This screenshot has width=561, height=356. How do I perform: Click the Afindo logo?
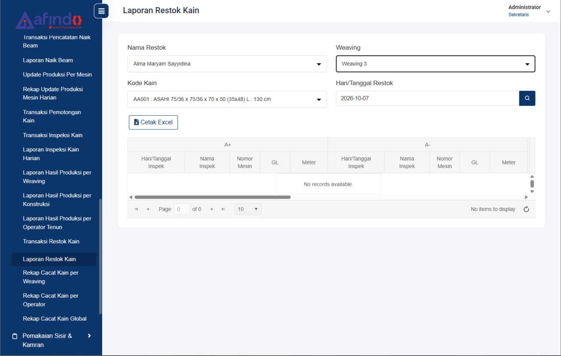coord(49,20)
